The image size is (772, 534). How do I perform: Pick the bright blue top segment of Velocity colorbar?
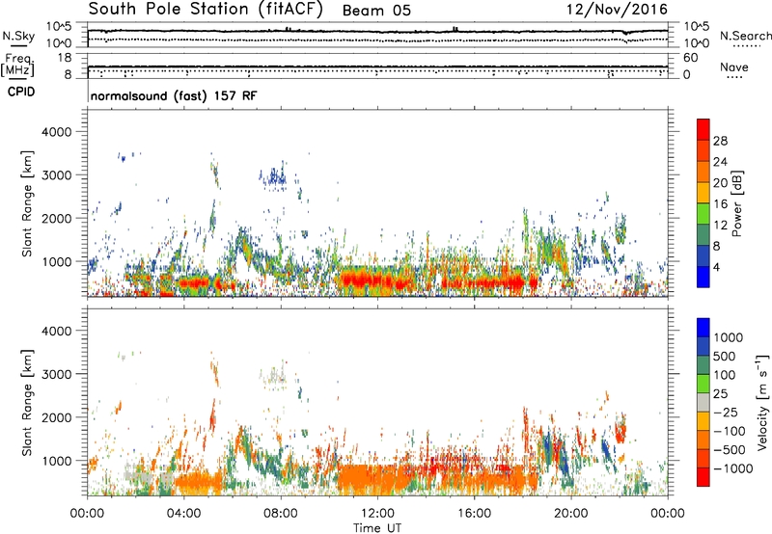click(x=703, y=328)
